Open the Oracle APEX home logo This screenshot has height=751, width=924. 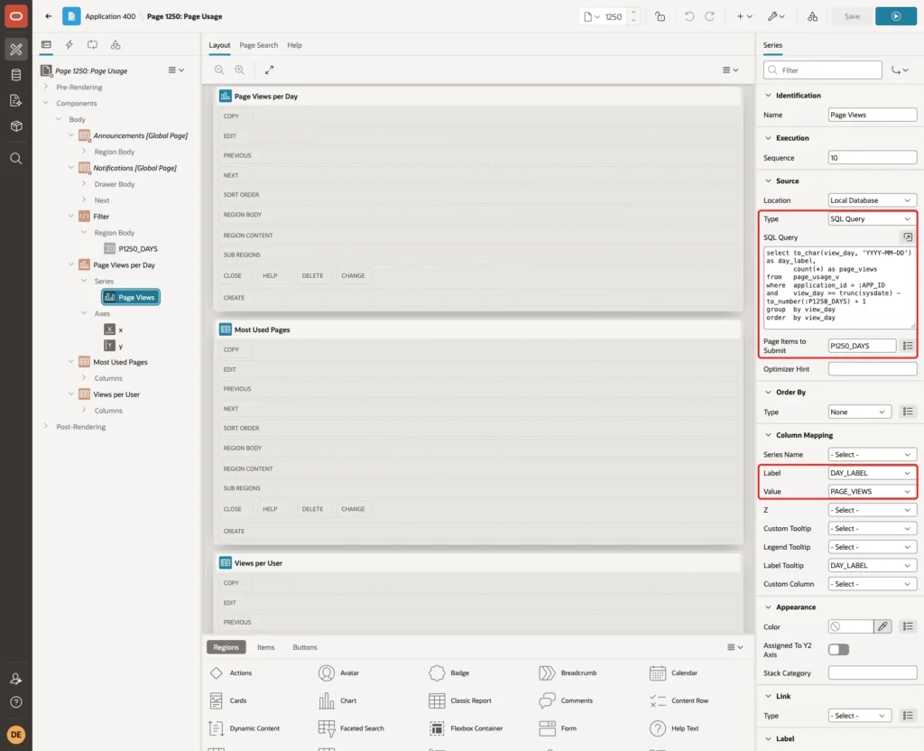tap(16, 16)
